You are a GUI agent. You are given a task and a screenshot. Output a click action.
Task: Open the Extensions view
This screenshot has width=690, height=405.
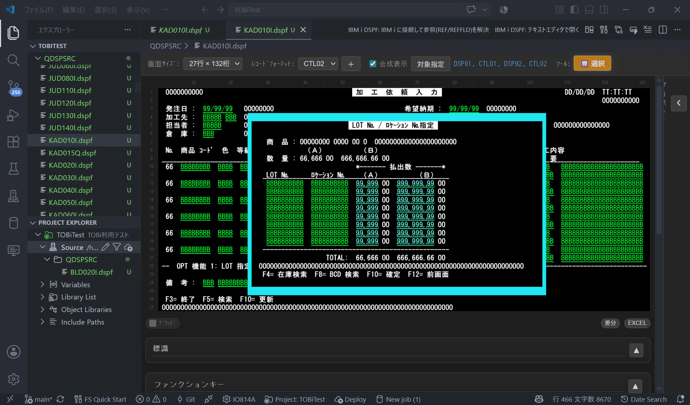pyautogui.click(x=13, y=141)
